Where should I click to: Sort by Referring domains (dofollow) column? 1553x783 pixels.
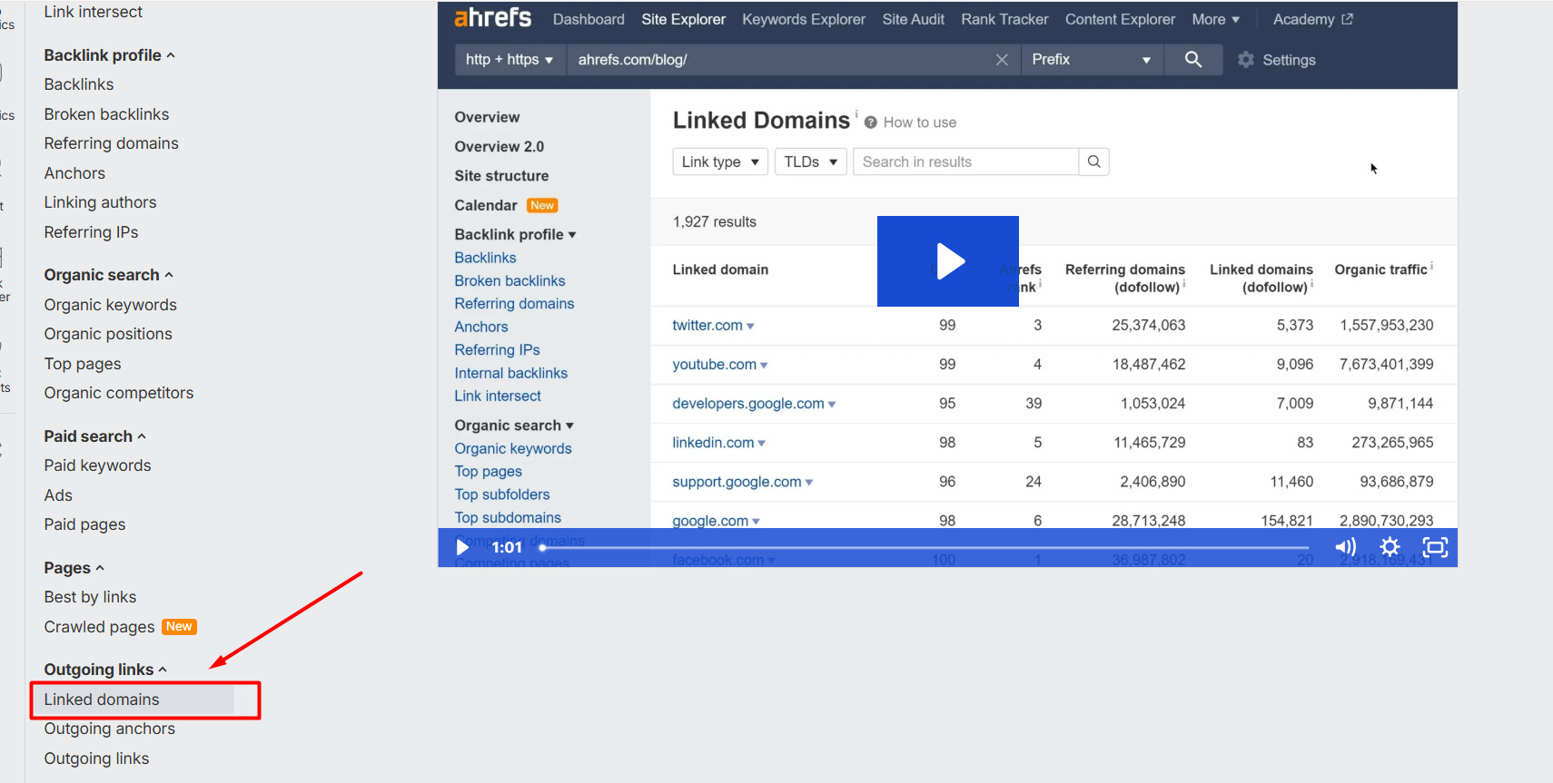1124,278
